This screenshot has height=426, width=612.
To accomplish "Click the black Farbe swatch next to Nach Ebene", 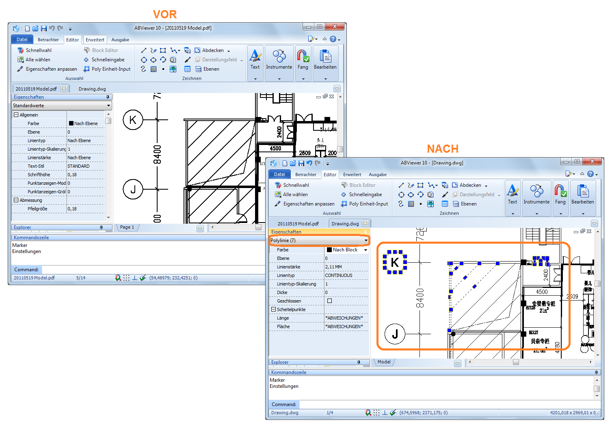I will (71, 123).
